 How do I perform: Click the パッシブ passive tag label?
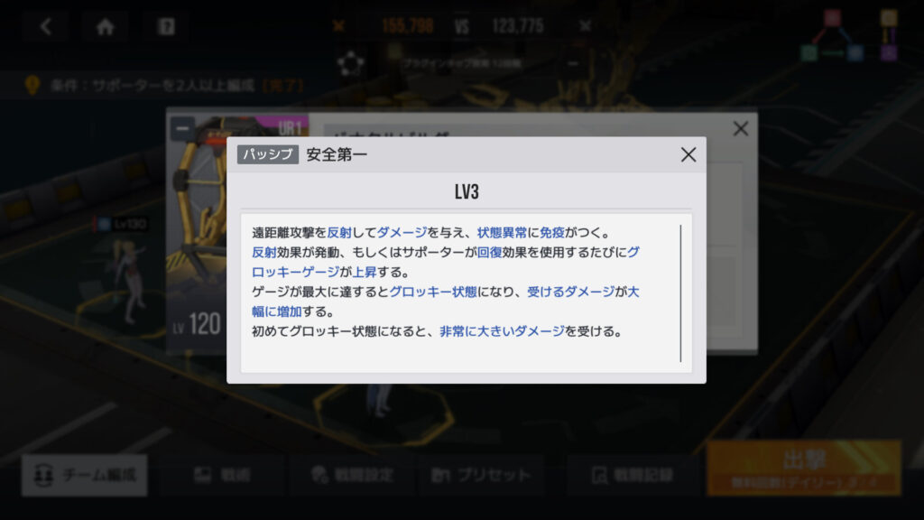coord(267,154)
